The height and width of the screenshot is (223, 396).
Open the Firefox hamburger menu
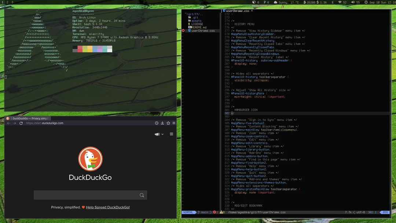(x=174, y=123)
